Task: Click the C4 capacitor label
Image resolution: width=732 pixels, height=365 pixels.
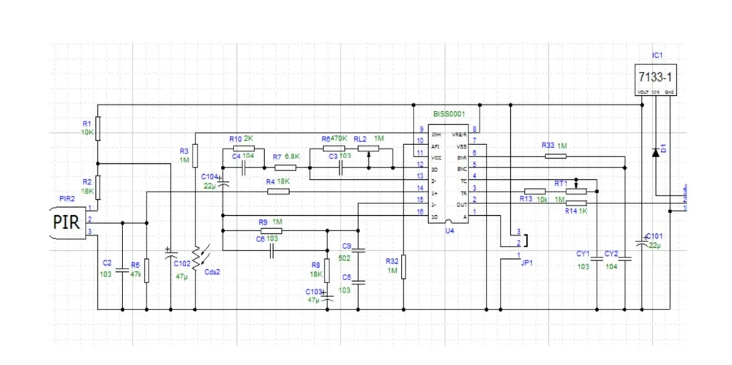Action: coord(236,156)
